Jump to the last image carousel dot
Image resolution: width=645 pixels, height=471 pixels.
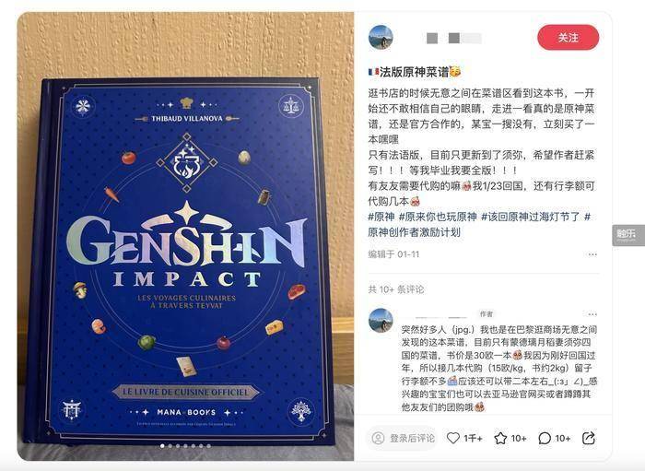[x=209, y=446]
